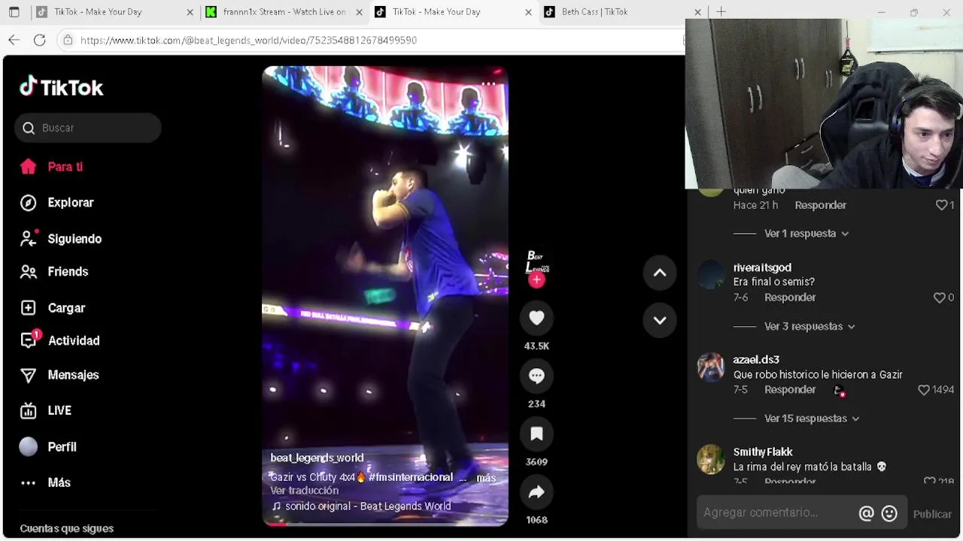
Task: Open the emoji picker icon
Action: [889, 513]
